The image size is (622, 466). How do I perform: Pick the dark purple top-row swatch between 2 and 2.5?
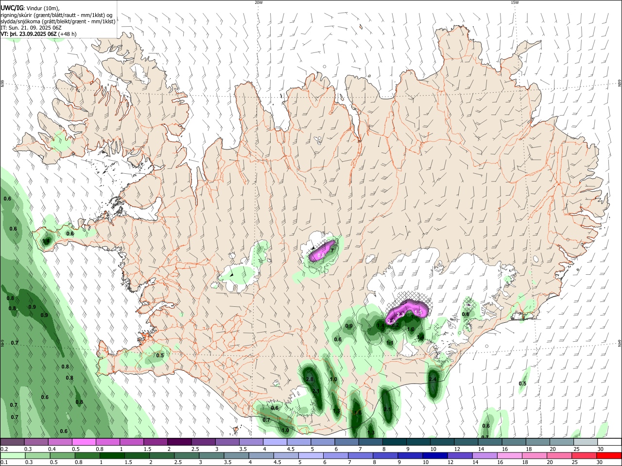[179, 442]
